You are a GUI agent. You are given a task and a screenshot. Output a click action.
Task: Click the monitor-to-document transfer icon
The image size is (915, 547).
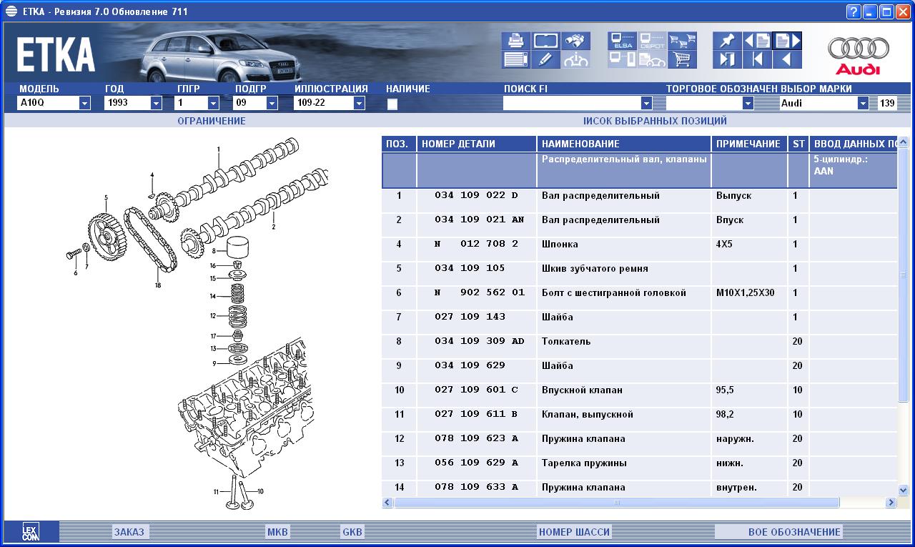622,59
